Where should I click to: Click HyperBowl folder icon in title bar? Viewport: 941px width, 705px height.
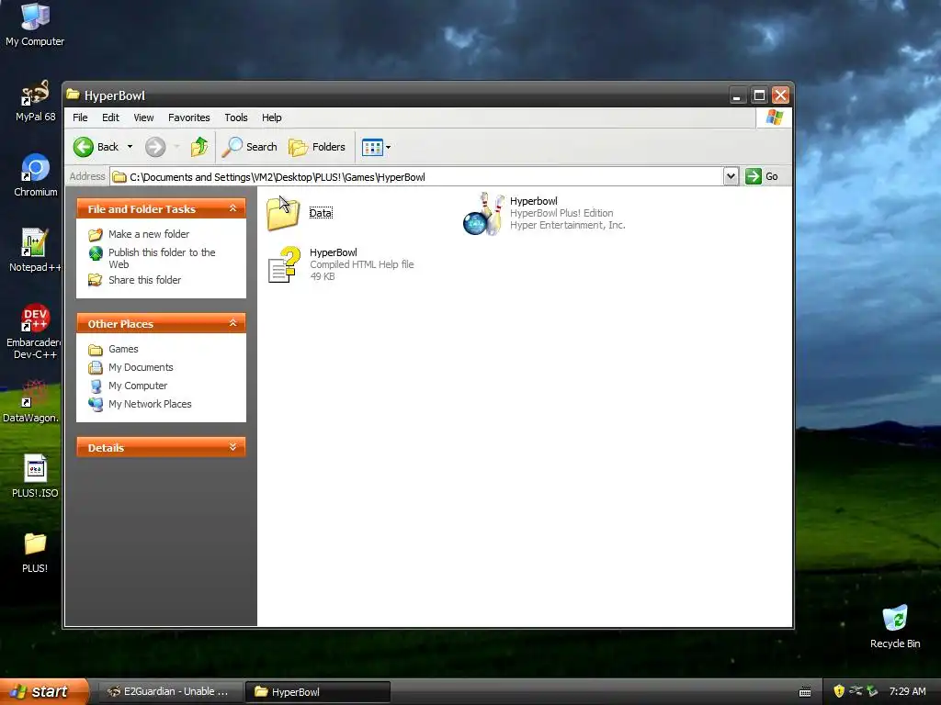pos(74,95)
